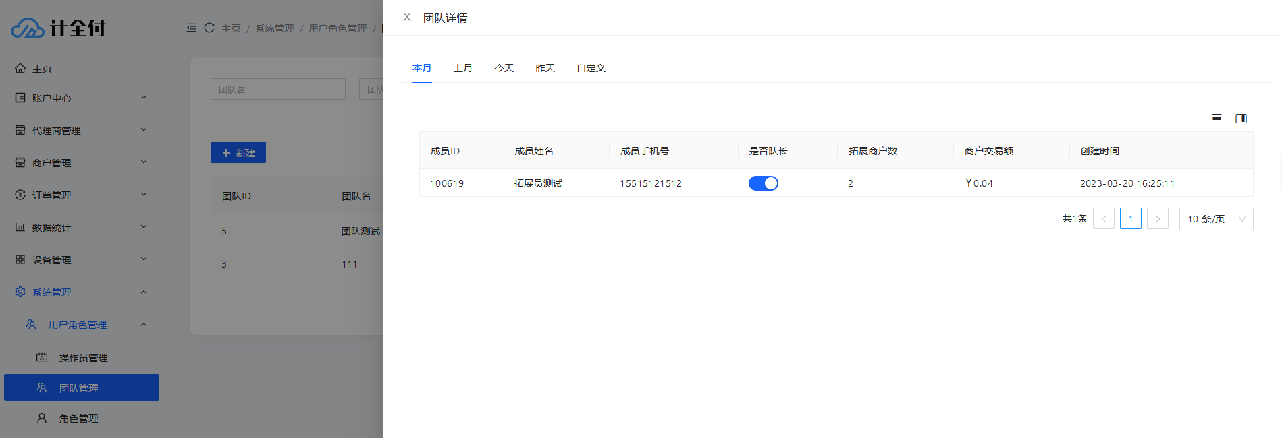
Task: Expand 数据统计 menu chevron
Action: tap(144, 226)
